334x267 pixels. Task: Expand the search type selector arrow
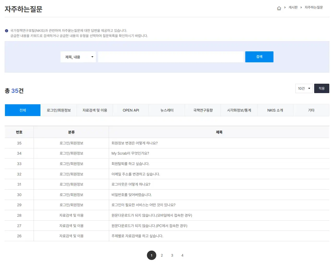(92, 57)
